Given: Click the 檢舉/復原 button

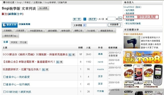Looking at the screenshot, I should pyautogui.click(x=66, y=31).
